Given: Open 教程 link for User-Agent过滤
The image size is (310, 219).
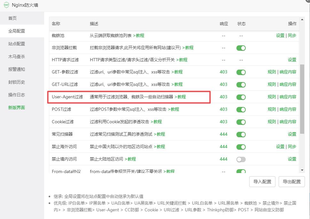Looking at the screenshot, I should 180,97.
